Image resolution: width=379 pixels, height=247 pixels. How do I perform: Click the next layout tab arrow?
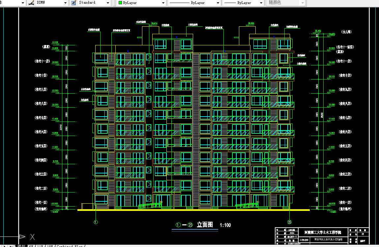click(x=5, y=246)
